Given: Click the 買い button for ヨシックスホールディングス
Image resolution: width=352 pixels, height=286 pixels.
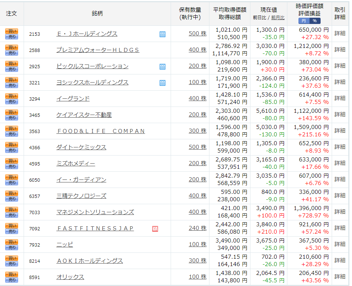Looking at the screenshot, I should click(x=12, y=80).
